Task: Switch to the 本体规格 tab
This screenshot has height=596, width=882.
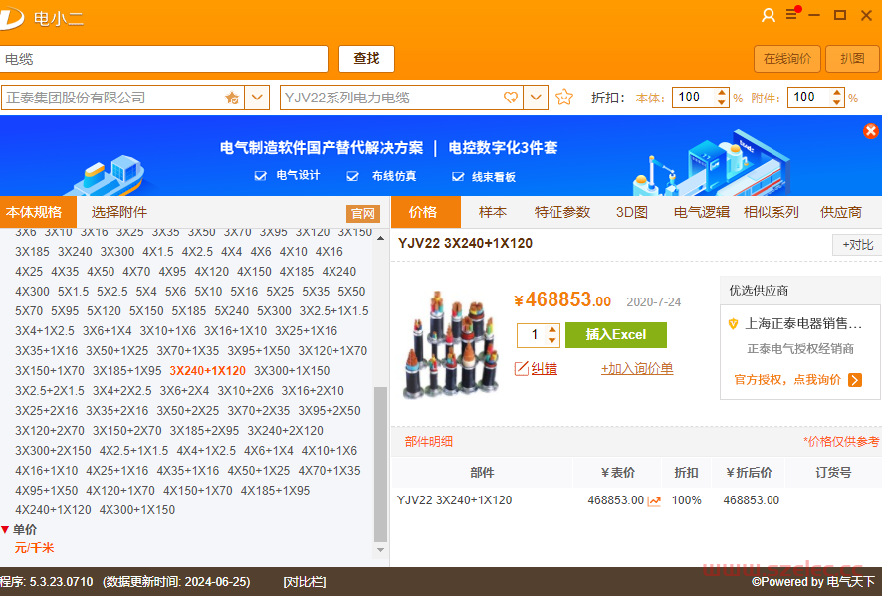Action: 38,212
